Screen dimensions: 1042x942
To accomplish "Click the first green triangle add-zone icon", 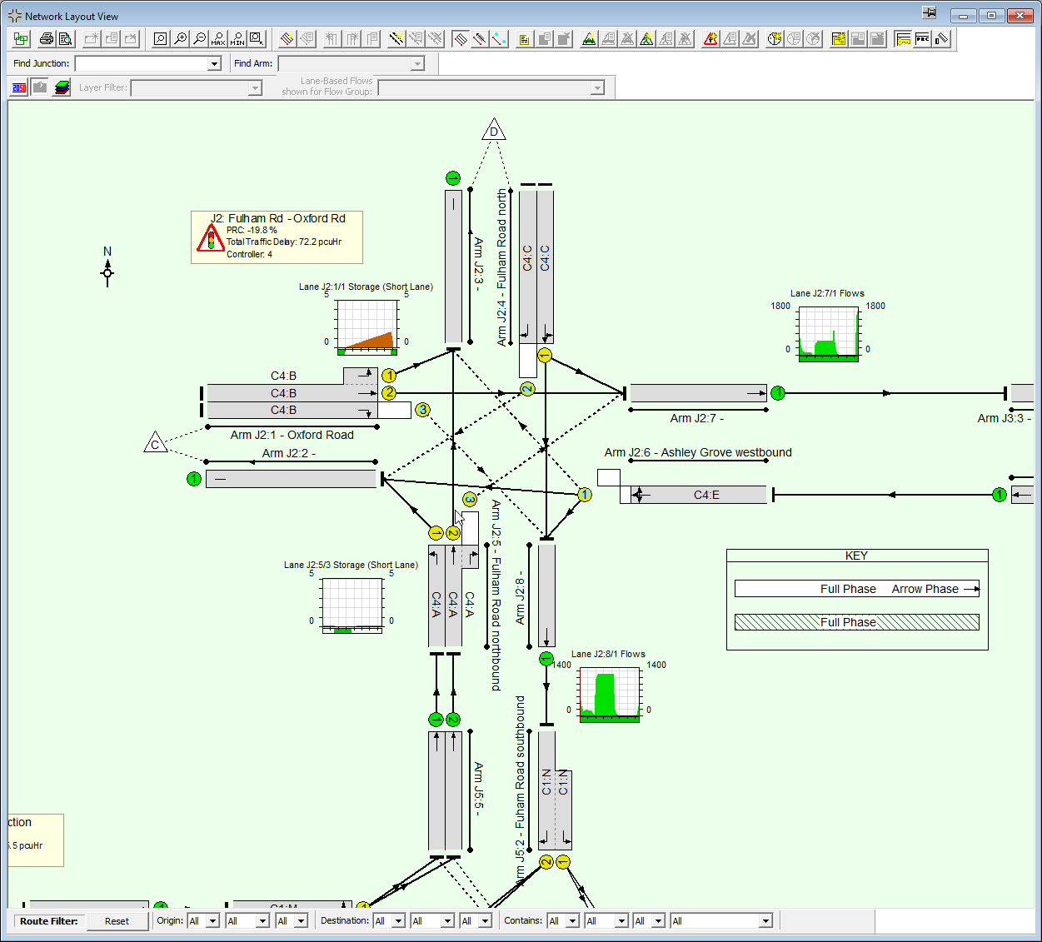I will coord(590,38).
